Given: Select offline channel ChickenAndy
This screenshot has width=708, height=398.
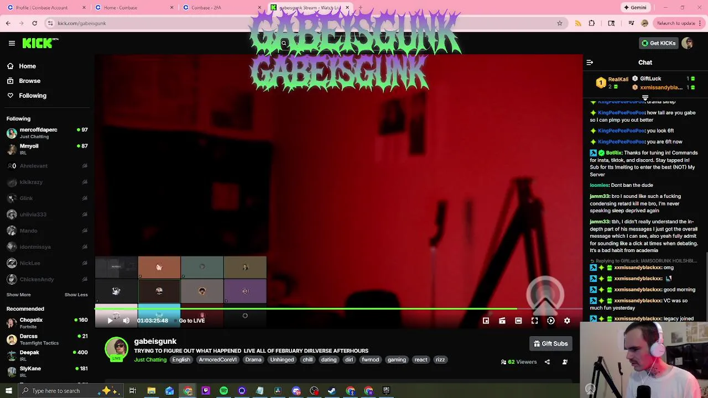Looking at the screenshot, I should coord(47,279).
